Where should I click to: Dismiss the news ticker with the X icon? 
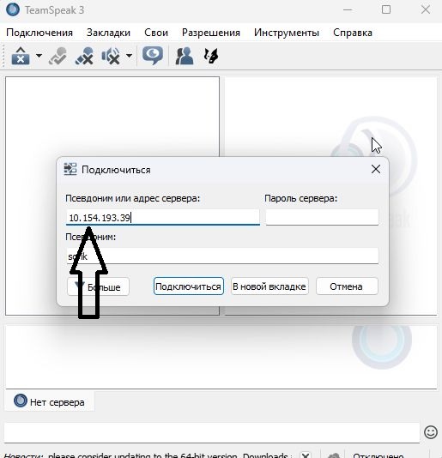306,455
